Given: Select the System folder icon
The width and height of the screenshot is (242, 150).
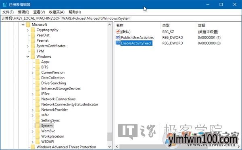Looking at the screenshot, I should point(38,126).
